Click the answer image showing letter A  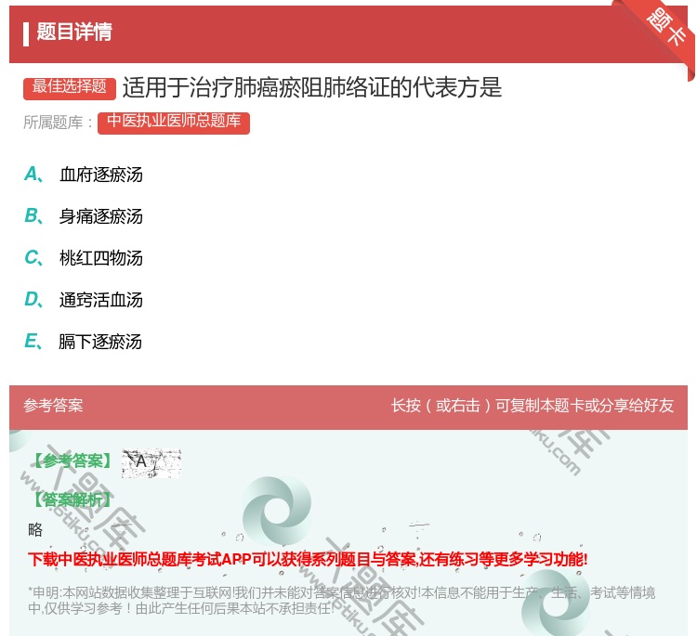point(151,462)
